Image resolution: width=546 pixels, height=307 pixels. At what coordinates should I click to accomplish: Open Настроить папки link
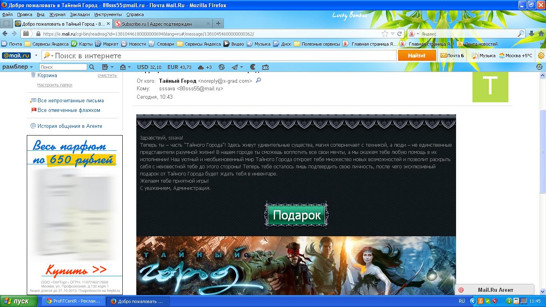tap(55, 85)
